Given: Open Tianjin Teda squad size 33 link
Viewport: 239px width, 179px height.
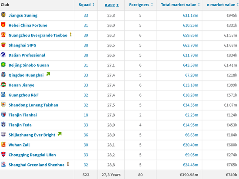Looking at the screenshot, I should click(x=86, y=125).
